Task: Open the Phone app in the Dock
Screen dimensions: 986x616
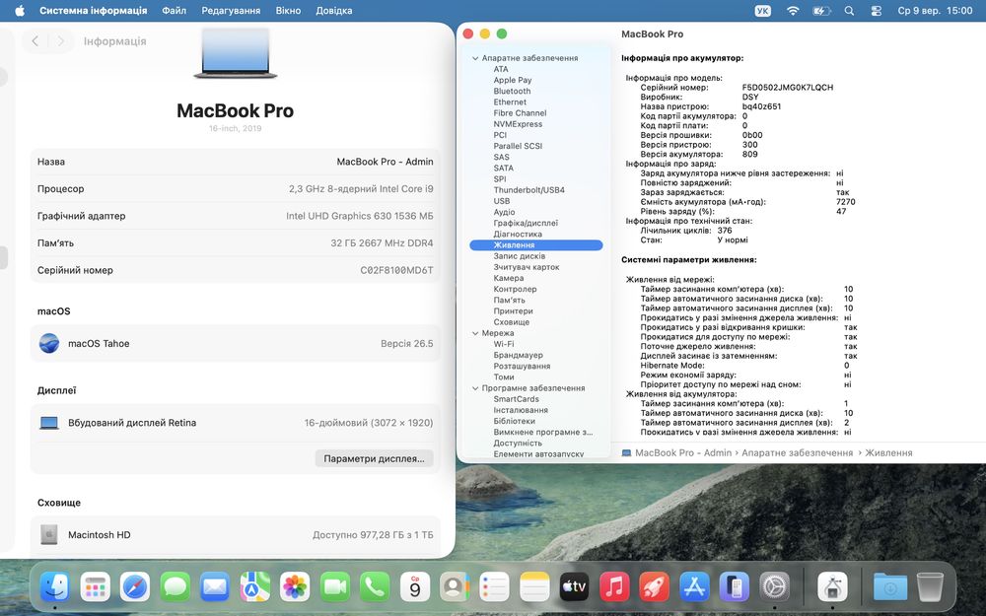Action: click(375, 587)
